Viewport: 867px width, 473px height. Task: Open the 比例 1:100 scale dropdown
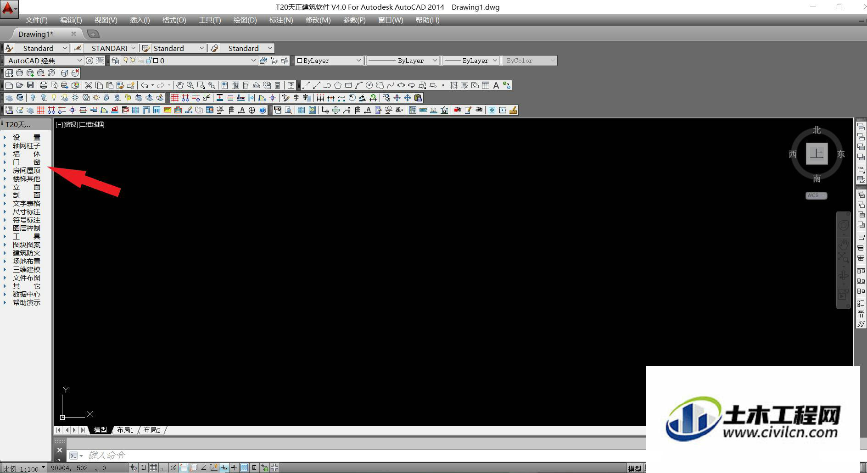coord(24,468)
